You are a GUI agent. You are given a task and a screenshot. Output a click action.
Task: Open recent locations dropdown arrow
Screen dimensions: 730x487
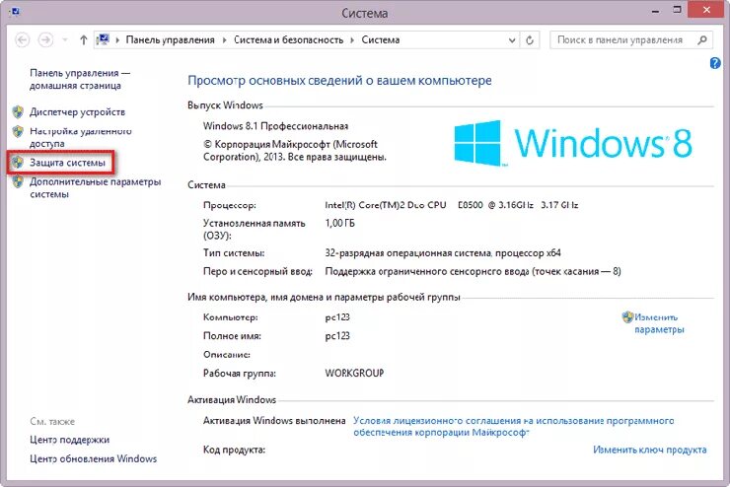point(65,40)
